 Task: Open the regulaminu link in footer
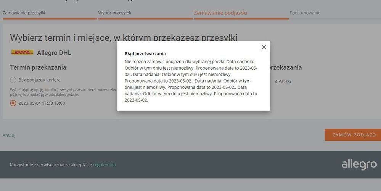(x=104, y=165)
